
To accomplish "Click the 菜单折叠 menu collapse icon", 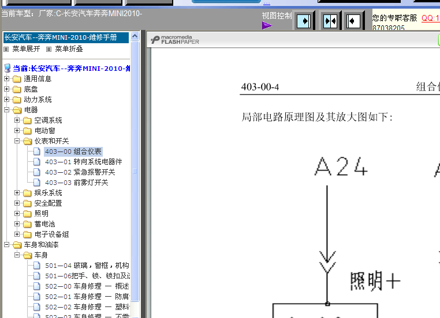I will (x=49, y=50).
